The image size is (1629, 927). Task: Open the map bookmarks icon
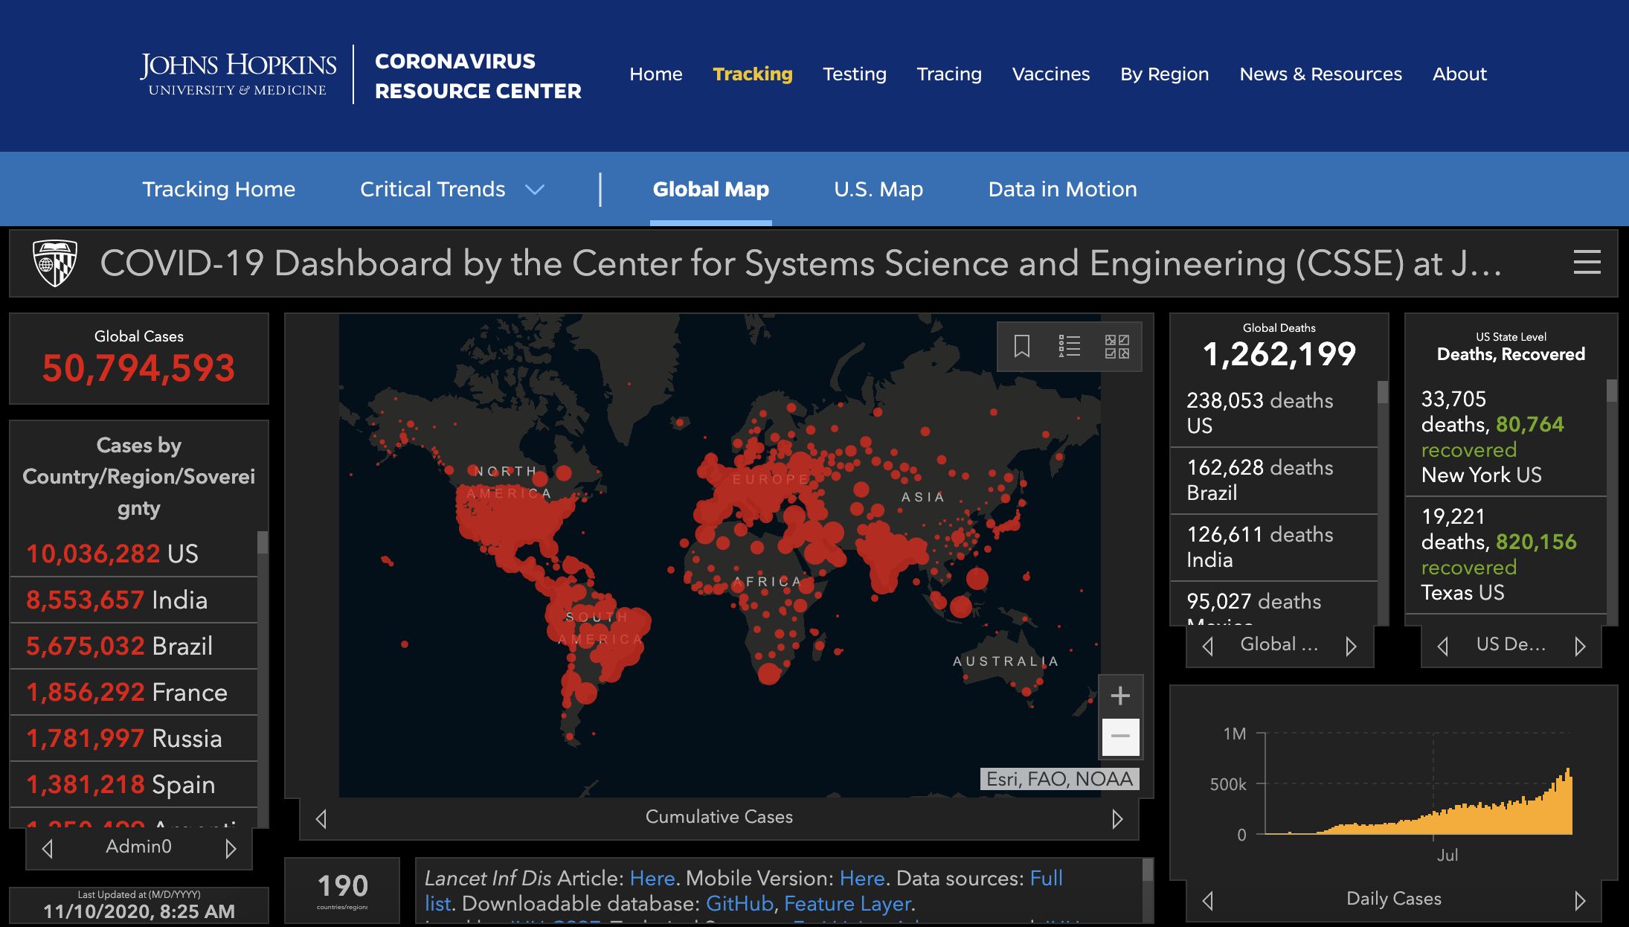[x=1022, y=346]
